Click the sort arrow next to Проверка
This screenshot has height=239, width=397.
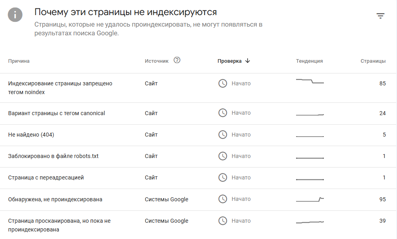pos(248,61)
